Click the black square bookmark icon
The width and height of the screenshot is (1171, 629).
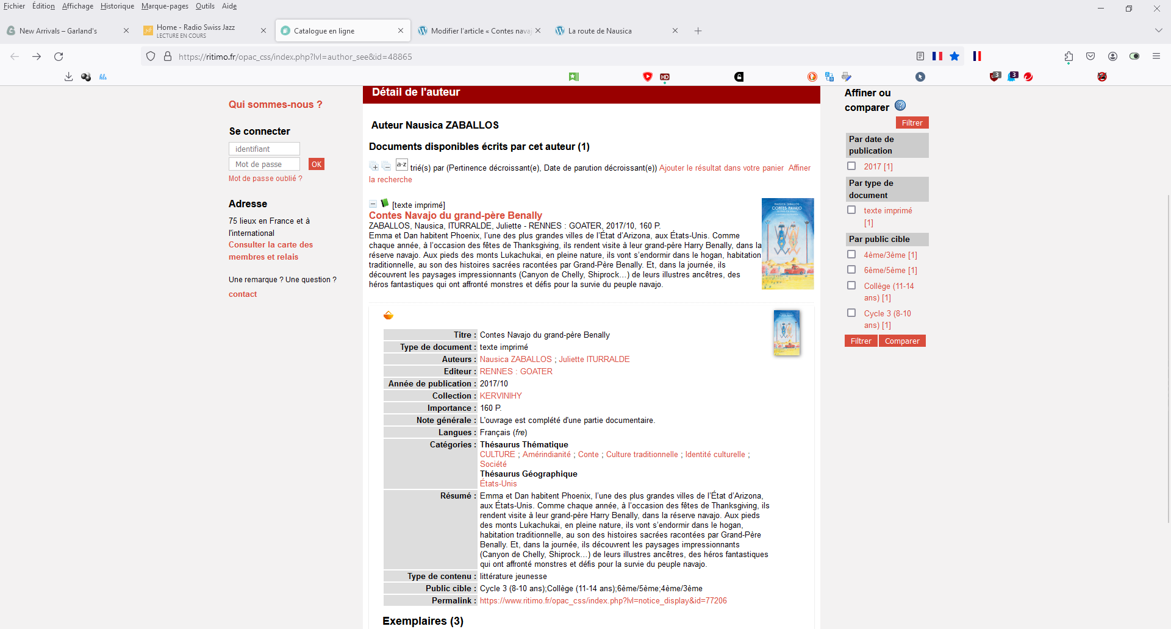(739, 77)
